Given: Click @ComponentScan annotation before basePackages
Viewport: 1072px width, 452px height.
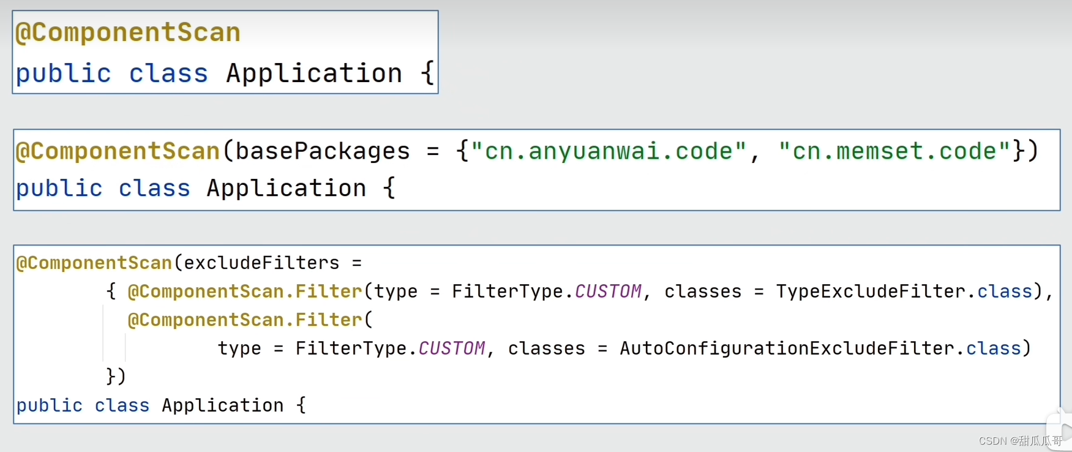Looking at the screenshot, I should tap(118, 151).
